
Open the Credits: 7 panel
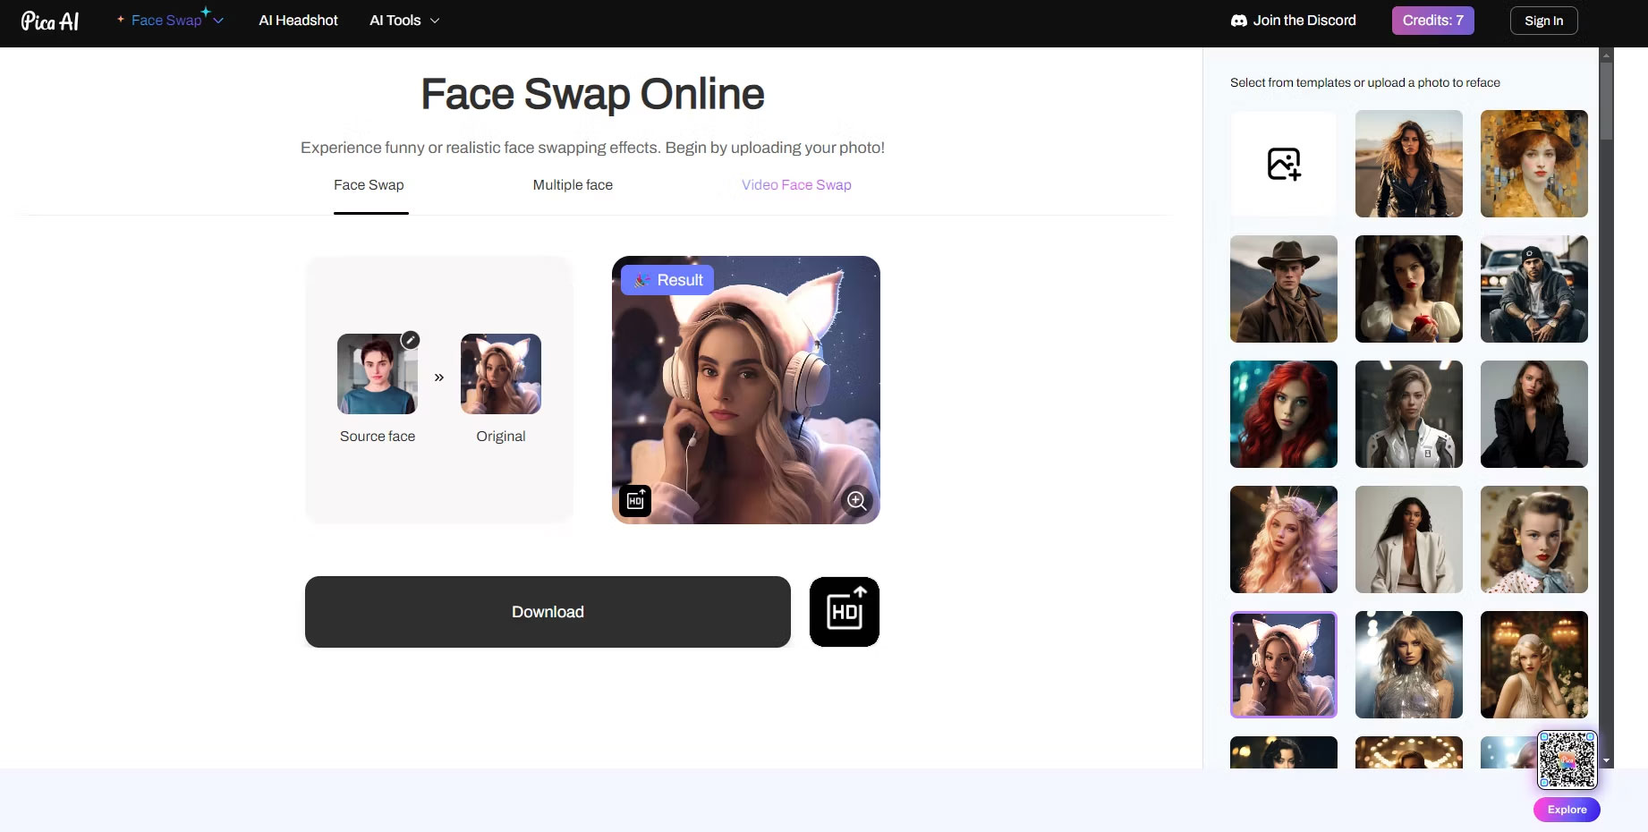point(1432,20)
